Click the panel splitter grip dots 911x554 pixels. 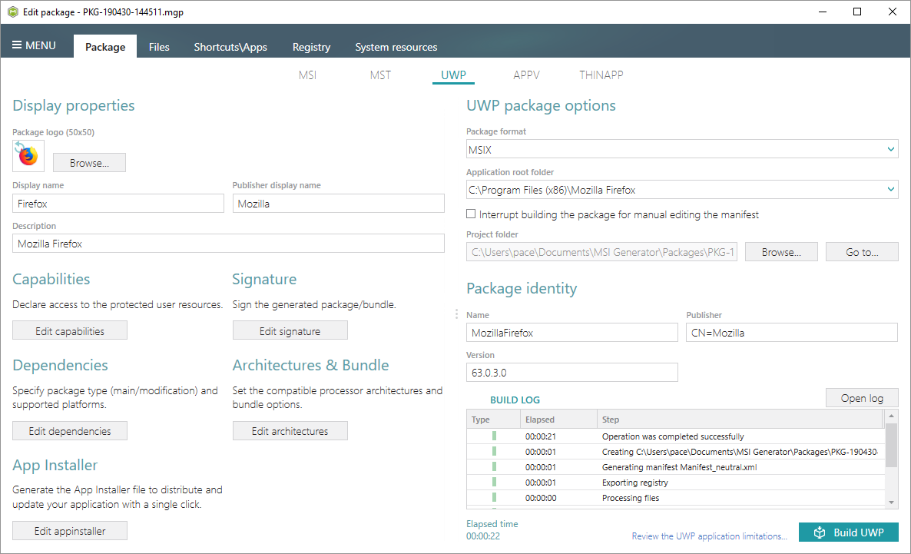click(x=456, y=314)
